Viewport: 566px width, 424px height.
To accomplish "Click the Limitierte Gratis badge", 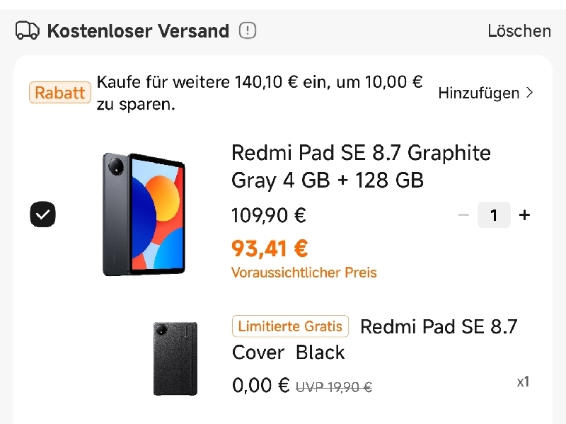I will pos(290,326).
